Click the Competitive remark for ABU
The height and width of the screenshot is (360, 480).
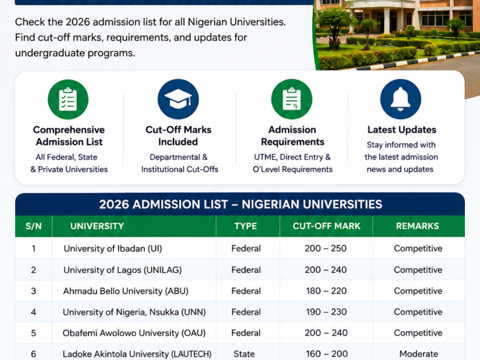point(418,291)
